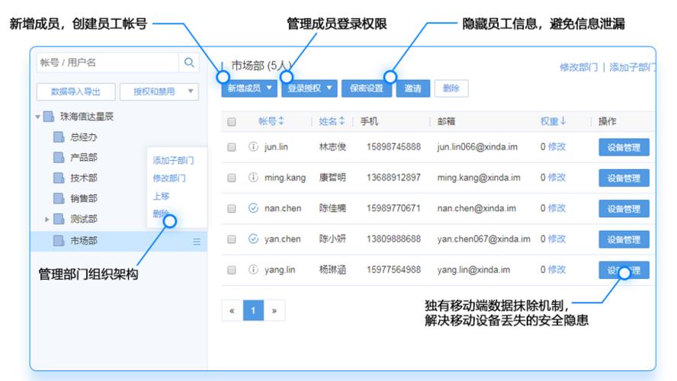Click info icon beside yang.lin
This screenshot has height=381, width=677.
[254, 270]
